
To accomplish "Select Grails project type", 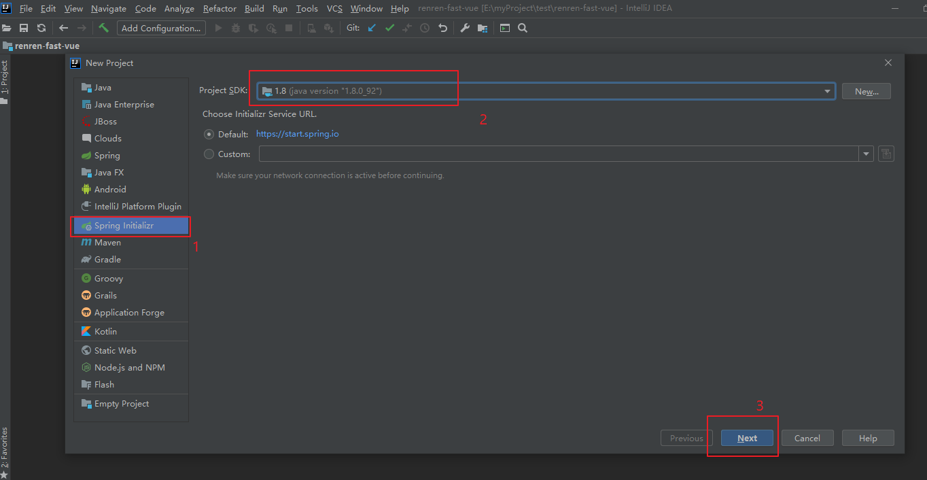I will [131, 296].
